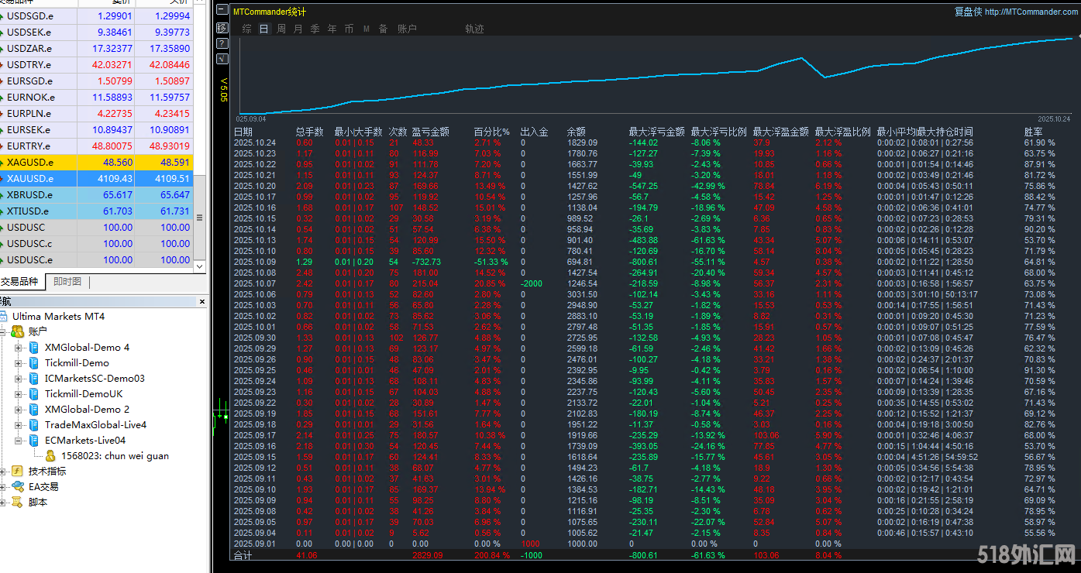Expand the TradeMaxGlobal-Live4 tree node
Screen dimensions: 1081x573
19,425
